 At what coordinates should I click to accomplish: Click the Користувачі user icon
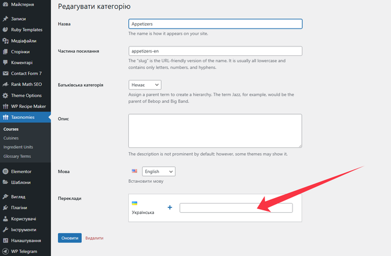pyautogui.click(x=5, y=219)
